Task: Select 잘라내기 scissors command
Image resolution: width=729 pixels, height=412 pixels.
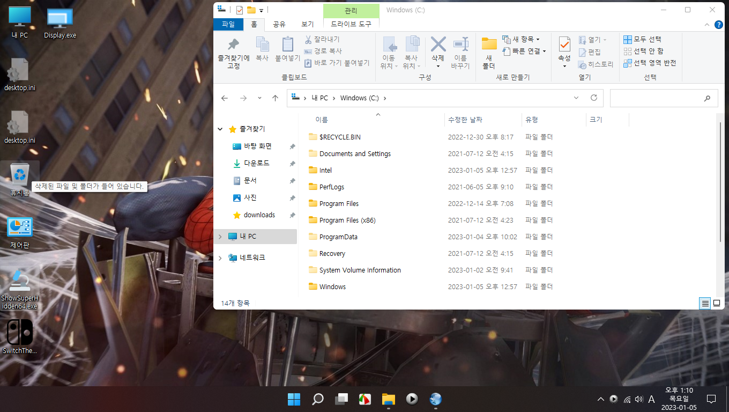Action: point(322,39)
